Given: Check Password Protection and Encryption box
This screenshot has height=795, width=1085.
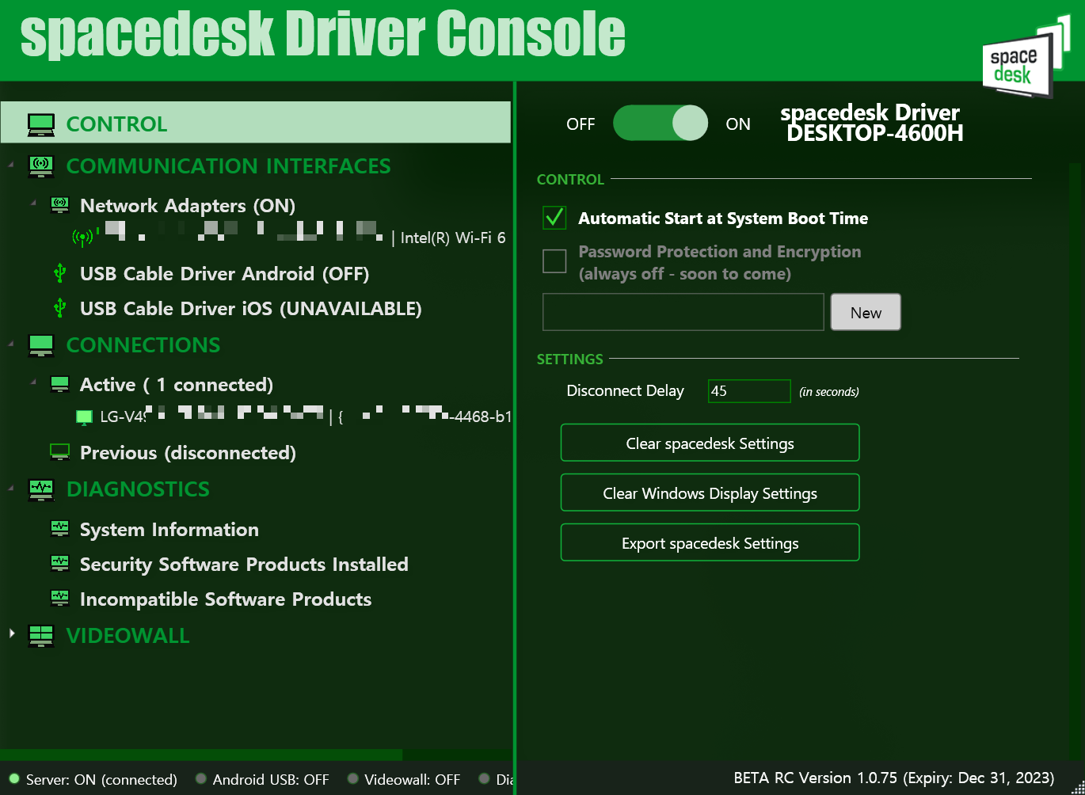Looking at the screenshot, I should point(554,261).
